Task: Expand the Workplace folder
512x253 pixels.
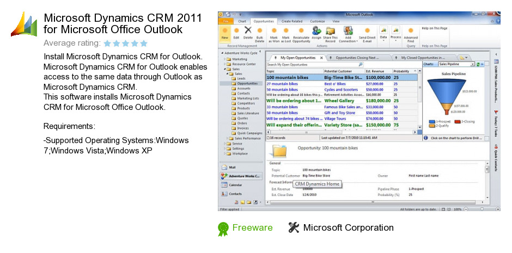Action: point(224,153)
